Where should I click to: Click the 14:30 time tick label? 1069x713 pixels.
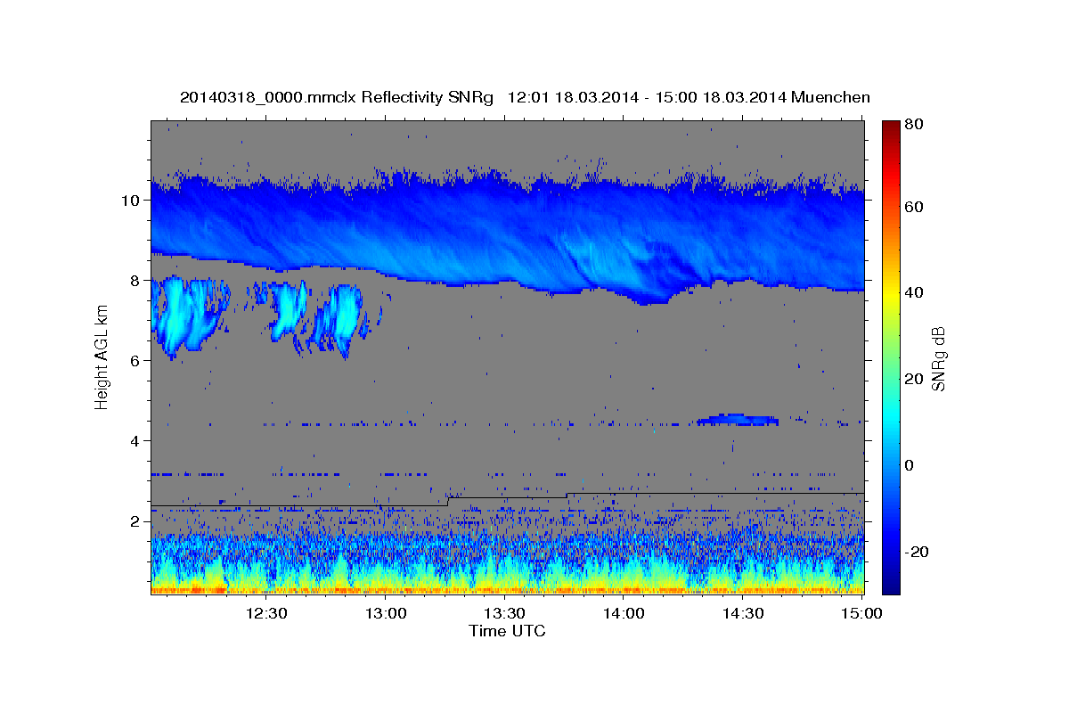742,613
